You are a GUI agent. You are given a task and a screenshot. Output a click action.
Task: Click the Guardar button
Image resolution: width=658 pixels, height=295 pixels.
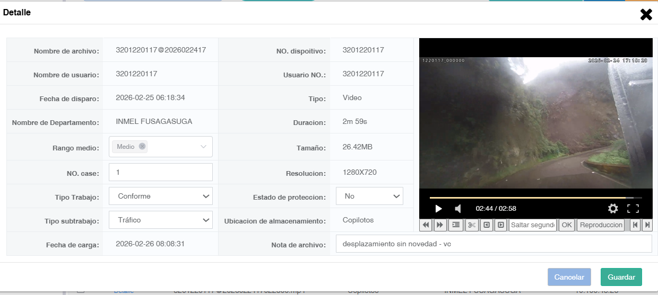pyautogui.click(x=621, y=277)
